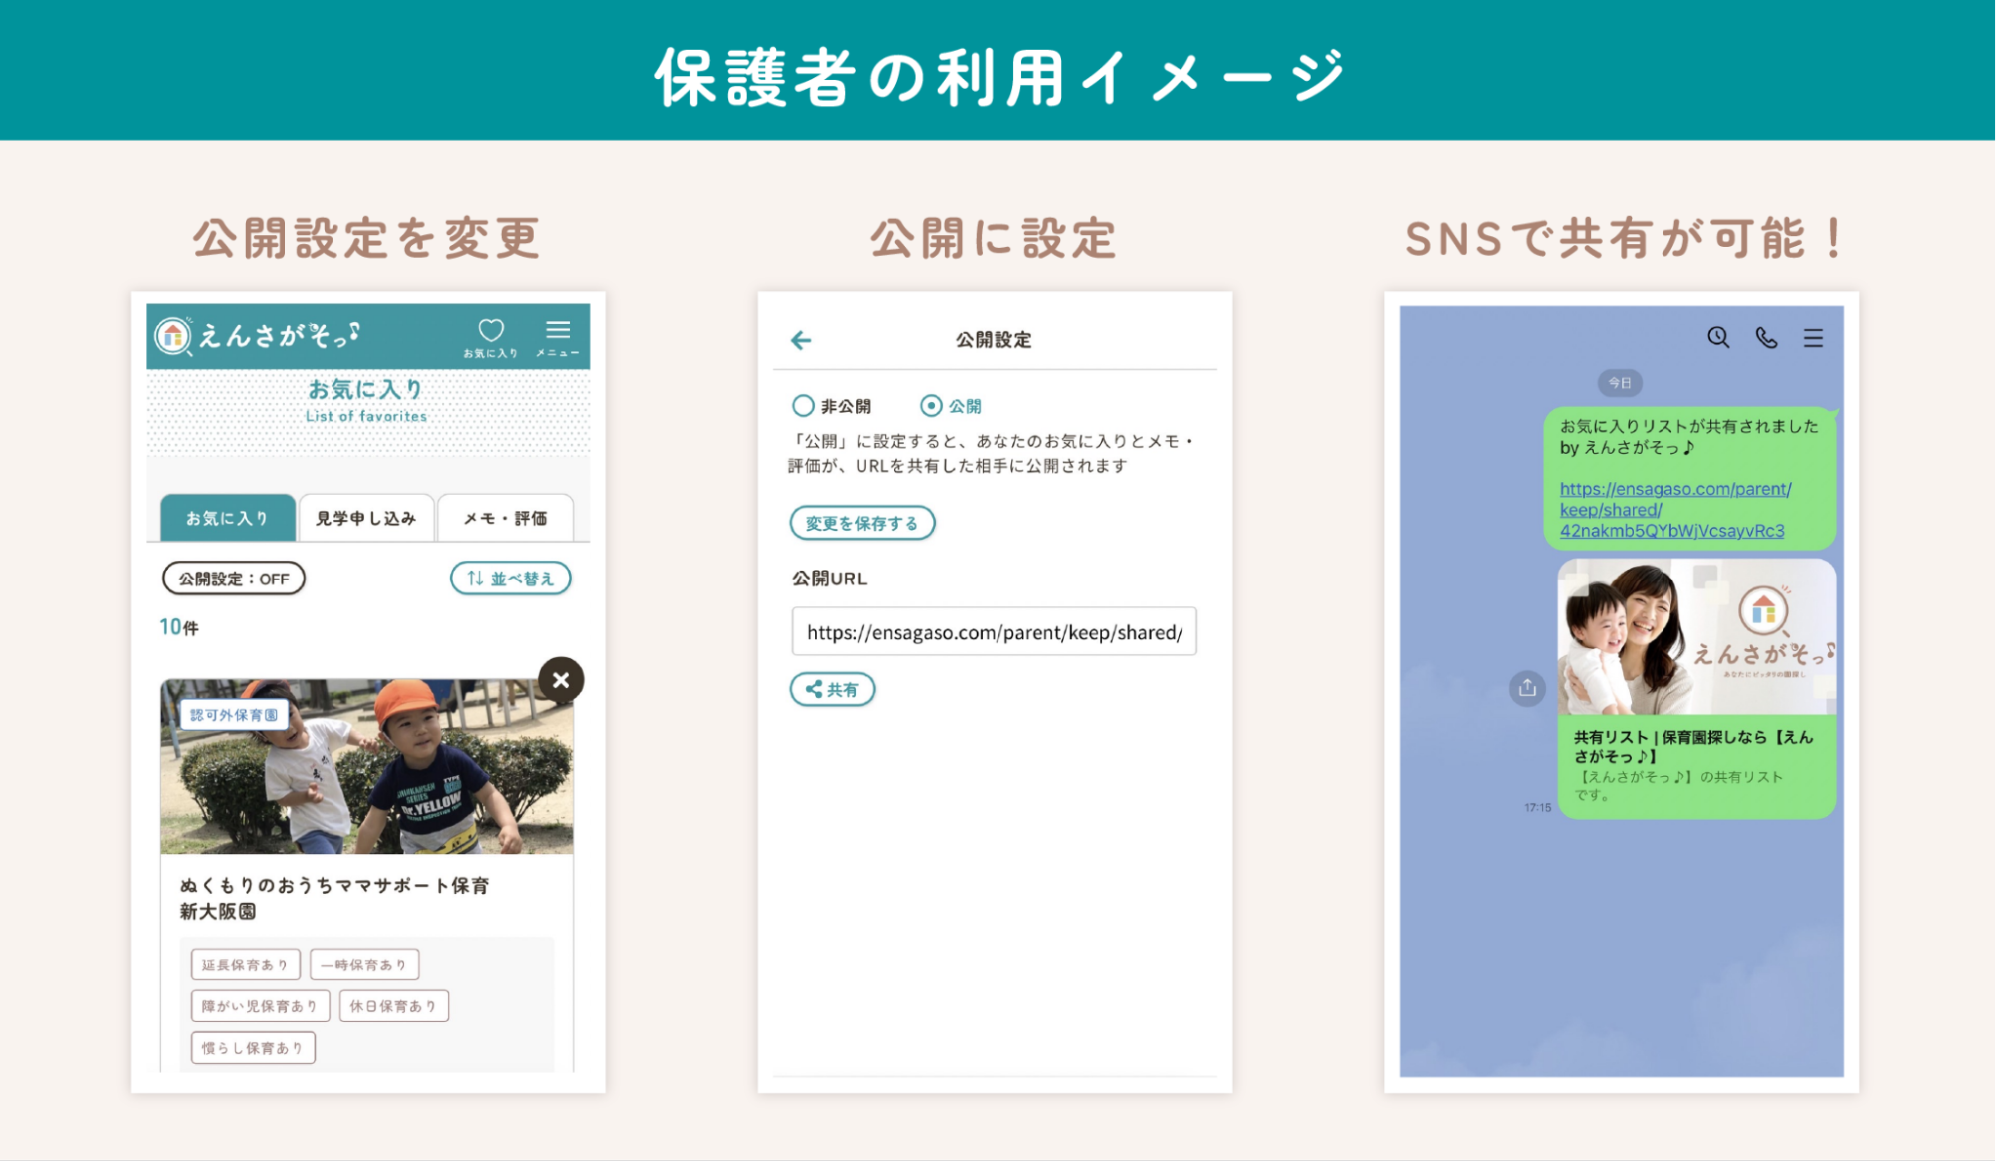The image size is (1996, 1162).
Task: Go back using the left arrow
Action: point(801,341)
